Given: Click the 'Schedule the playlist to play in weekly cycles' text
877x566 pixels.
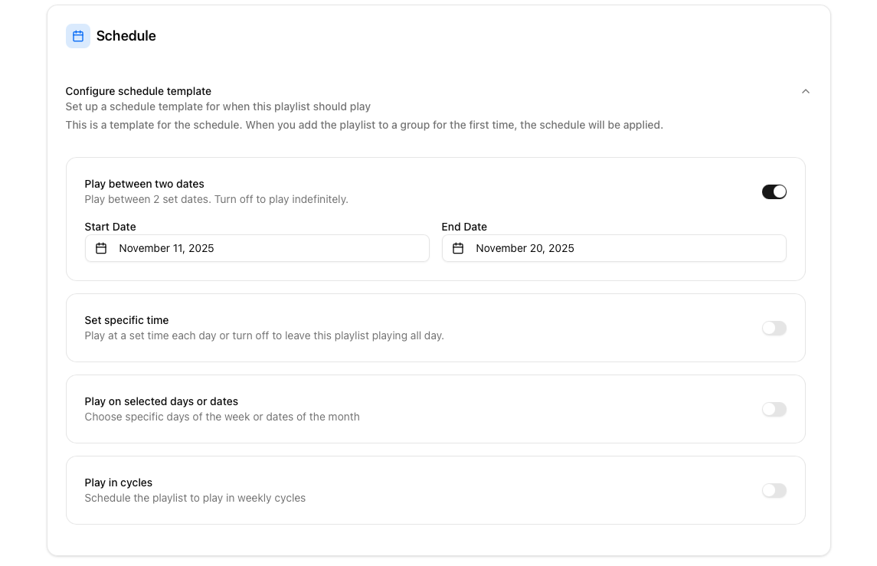Looking at the screenshot, I should click(x=195, y=498).
